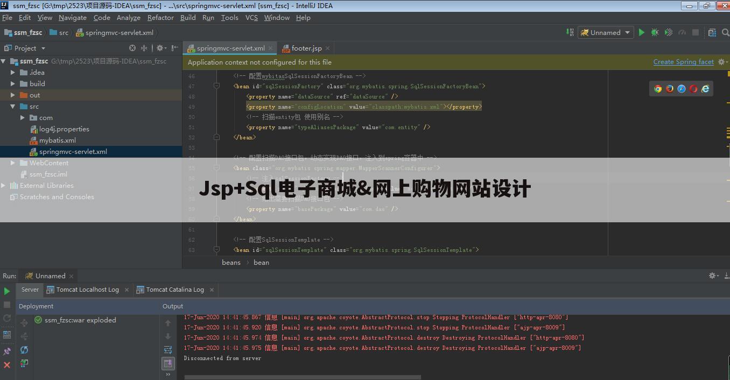Switch to Tomcat Localhost Log tab
Screen dimensions: 730x380
click(x=88, y=290)
